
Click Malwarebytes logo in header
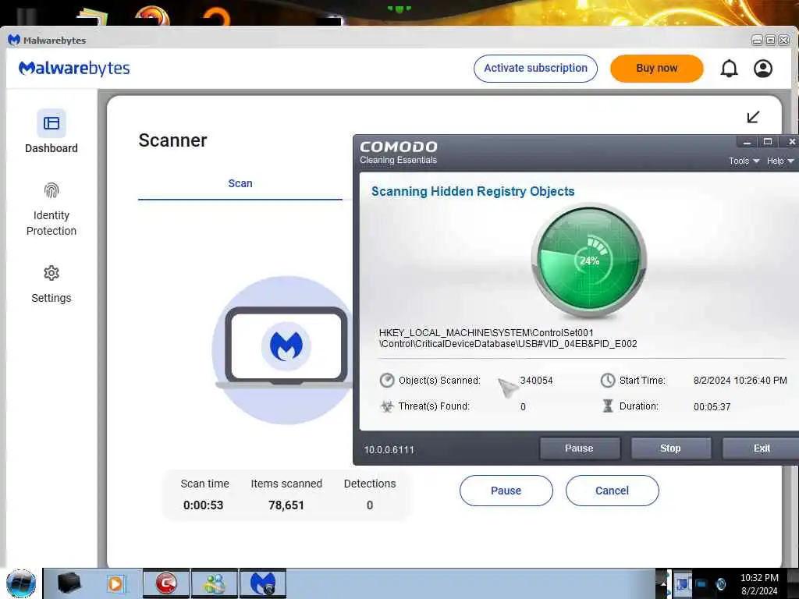coord(74,69)
